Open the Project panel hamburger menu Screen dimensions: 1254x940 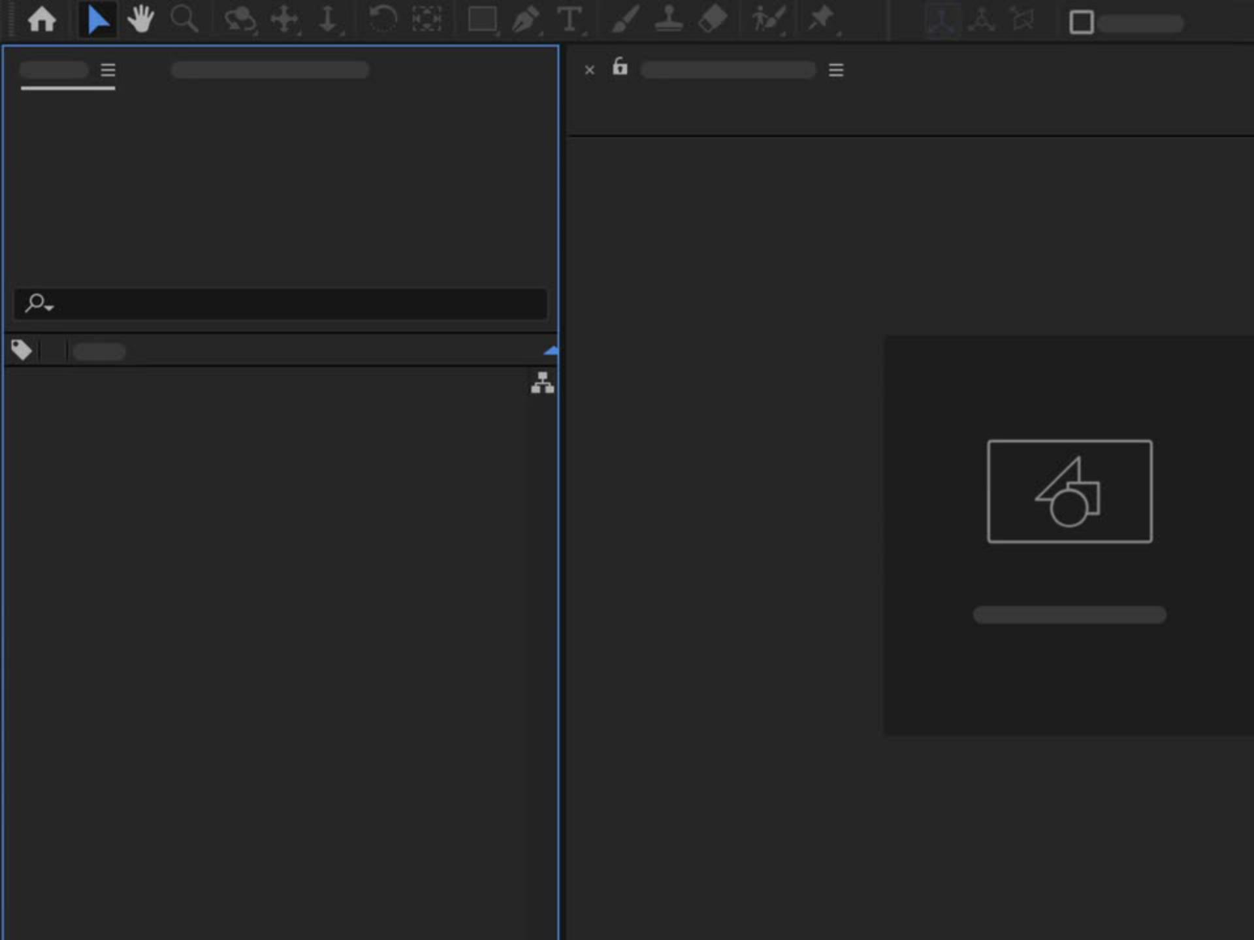(x=108, y=70)
